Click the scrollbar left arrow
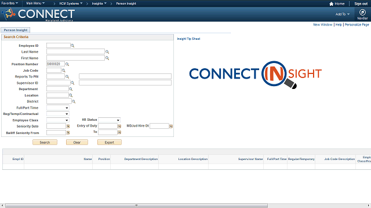The height and width of the screenshot is (208, 371). point(2,206)
